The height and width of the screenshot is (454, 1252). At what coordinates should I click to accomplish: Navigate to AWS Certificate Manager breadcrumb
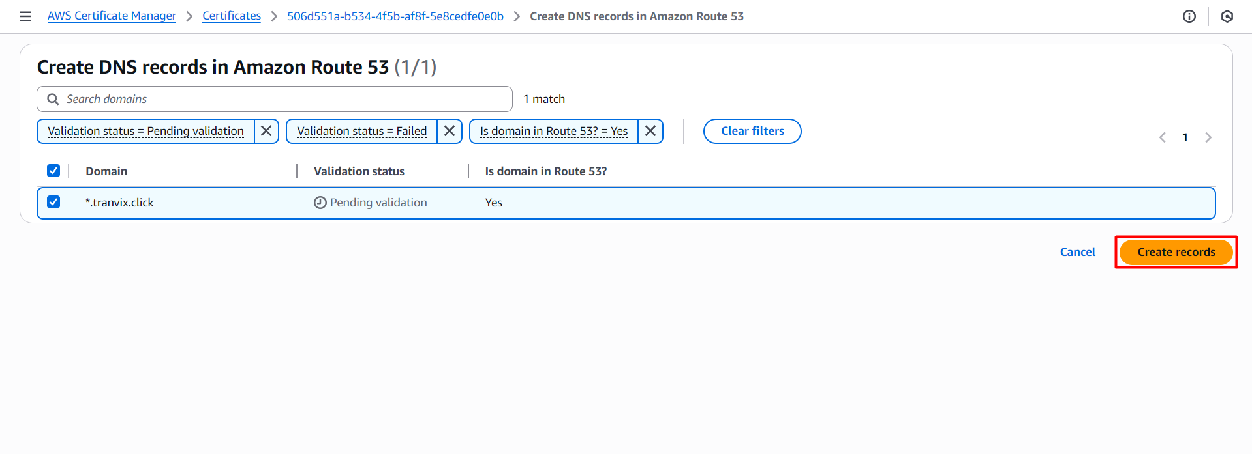112,16
